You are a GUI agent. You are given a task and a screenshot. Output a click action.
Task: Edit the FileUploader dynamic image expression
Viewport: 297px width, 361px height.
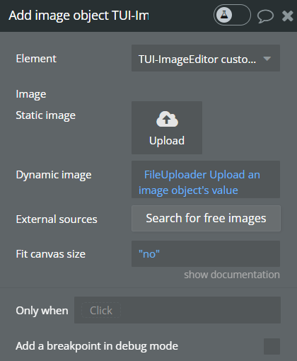pyautogui.click(x=206, y=180)
